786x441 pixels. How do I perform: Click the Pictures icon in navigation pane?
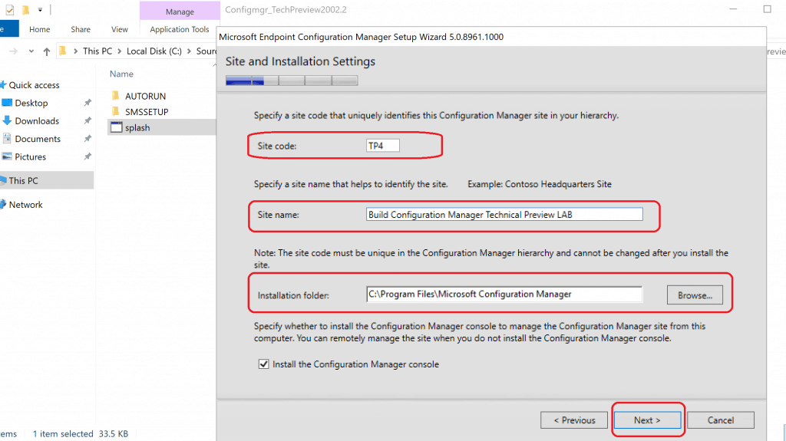pos(7,157)
